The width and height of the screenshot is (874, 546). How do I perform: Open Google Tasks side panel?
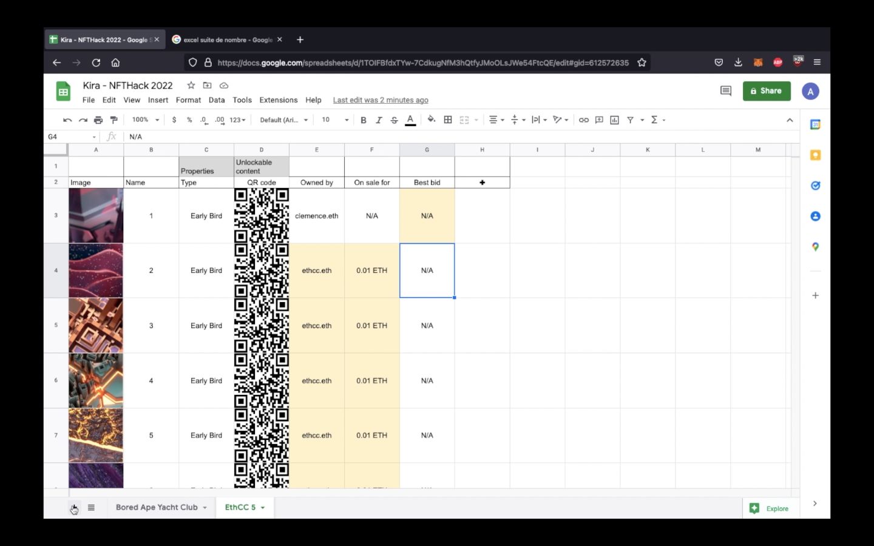(815, 186)
